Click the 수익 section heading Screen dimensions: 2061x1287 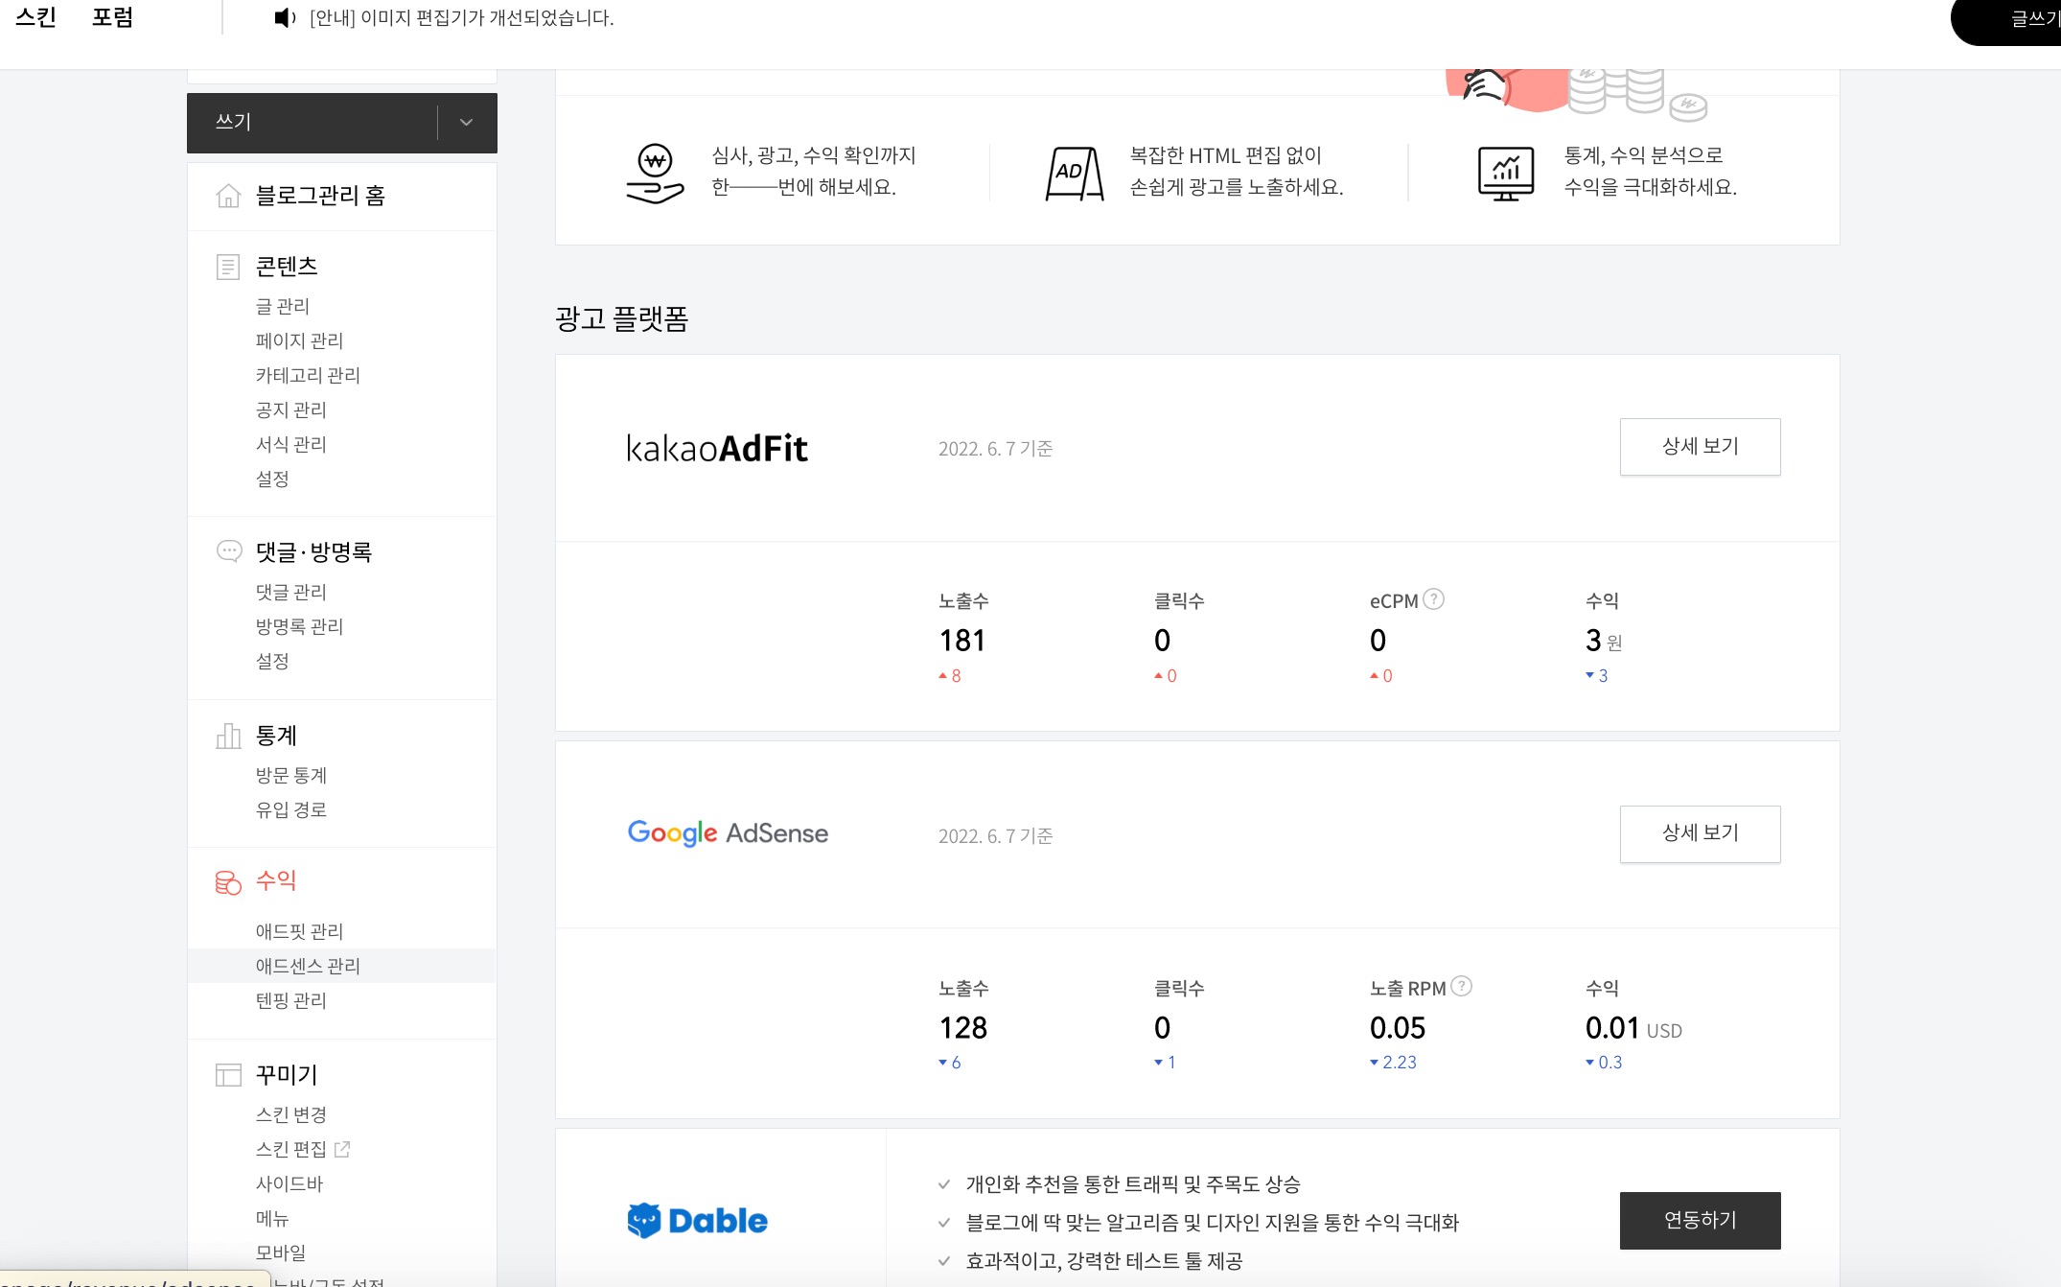pyautogui.click(x=276, y=880)
